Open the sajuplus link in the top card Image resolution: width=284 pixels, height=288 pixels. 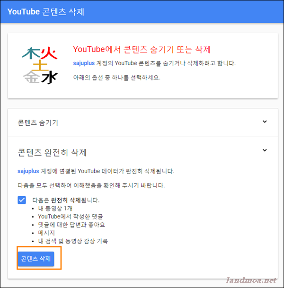point(84,63)
